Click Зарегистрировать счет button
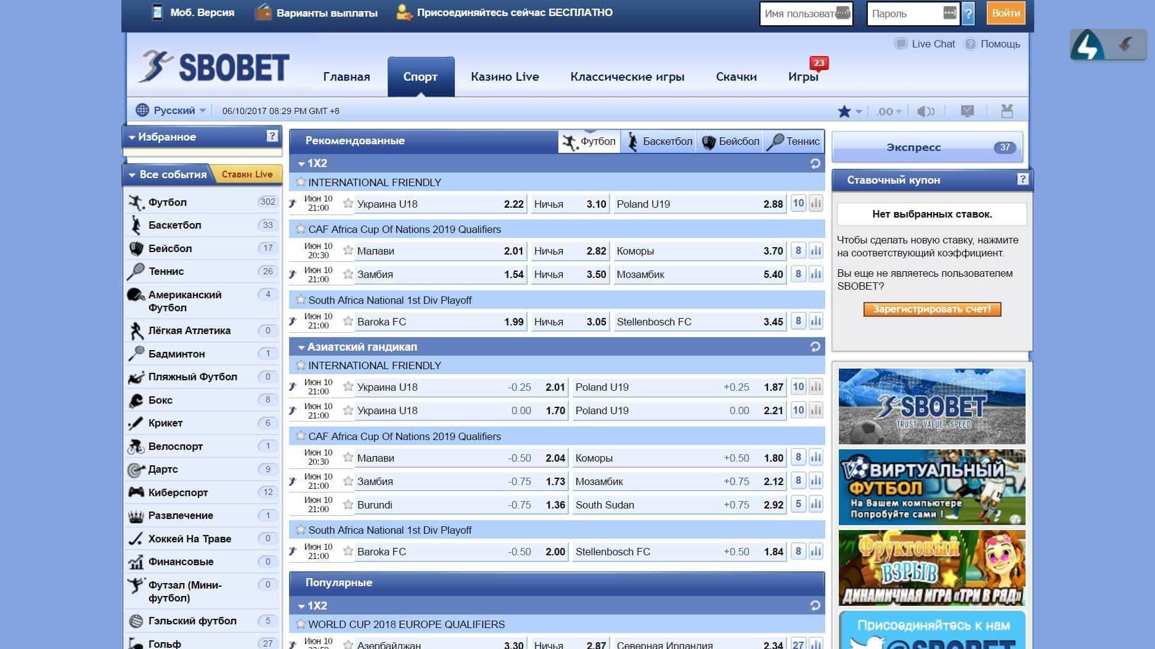1155x649 pixels. point(932,309)
